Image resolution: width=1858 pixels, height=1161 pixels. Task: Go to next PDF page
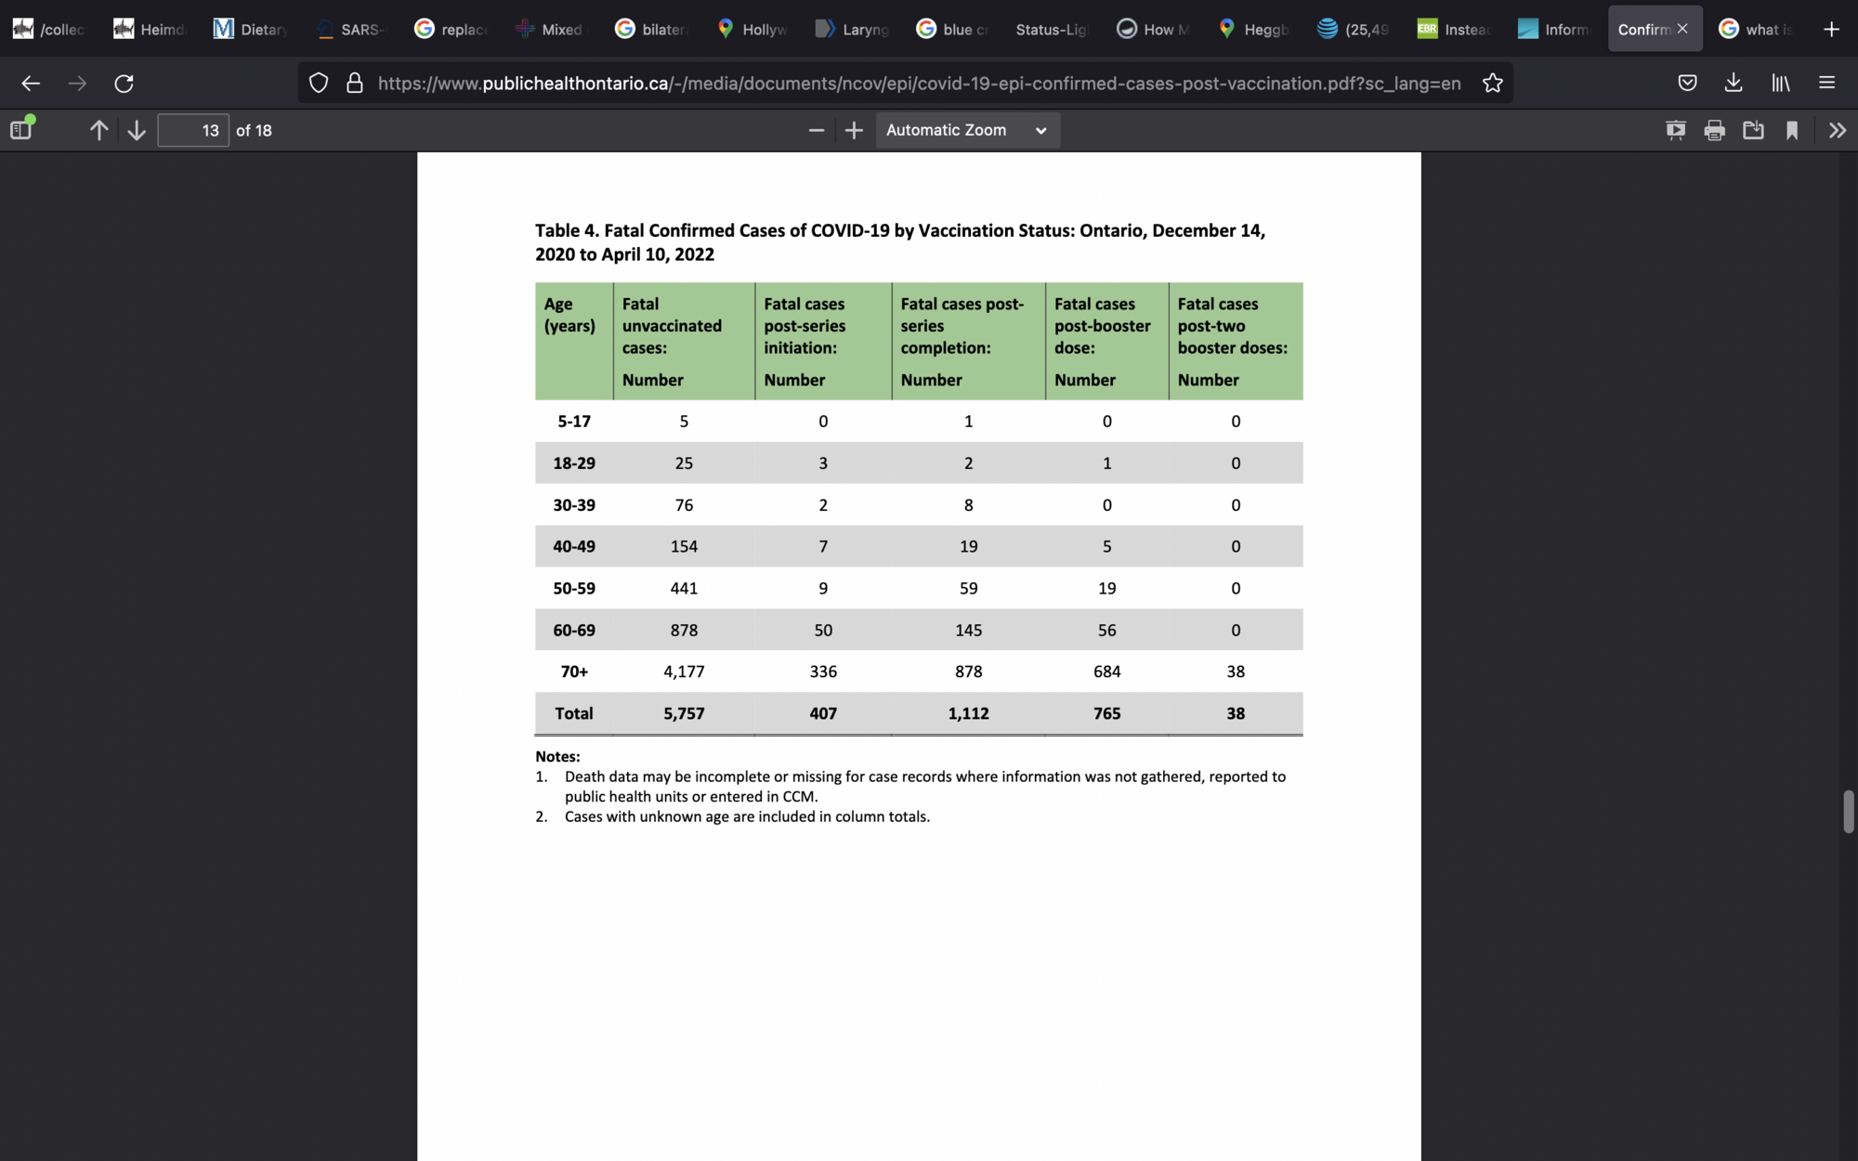point(137,130)
